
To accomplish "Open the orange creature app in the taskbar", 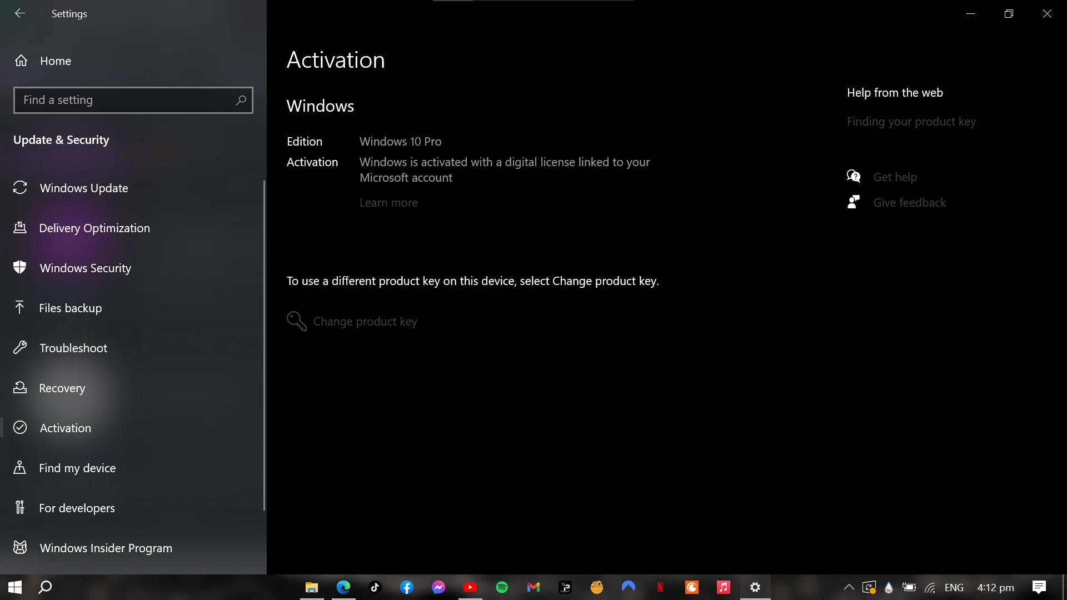I will click(x=597, y=587).
